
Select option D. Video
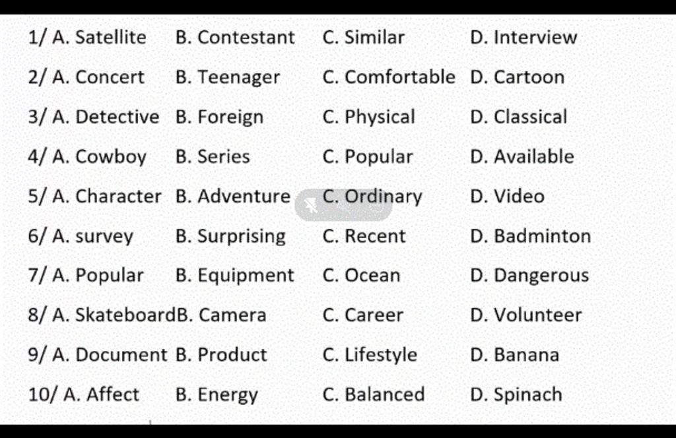click(508, 197)
